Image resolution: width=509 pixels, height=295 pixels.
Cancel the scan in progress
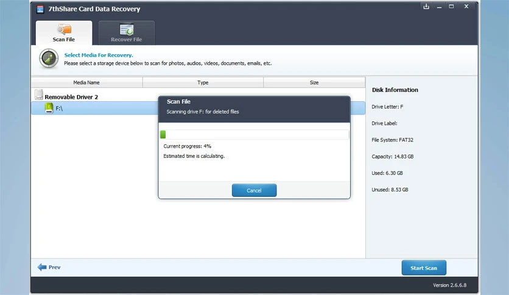coord(254,190)
